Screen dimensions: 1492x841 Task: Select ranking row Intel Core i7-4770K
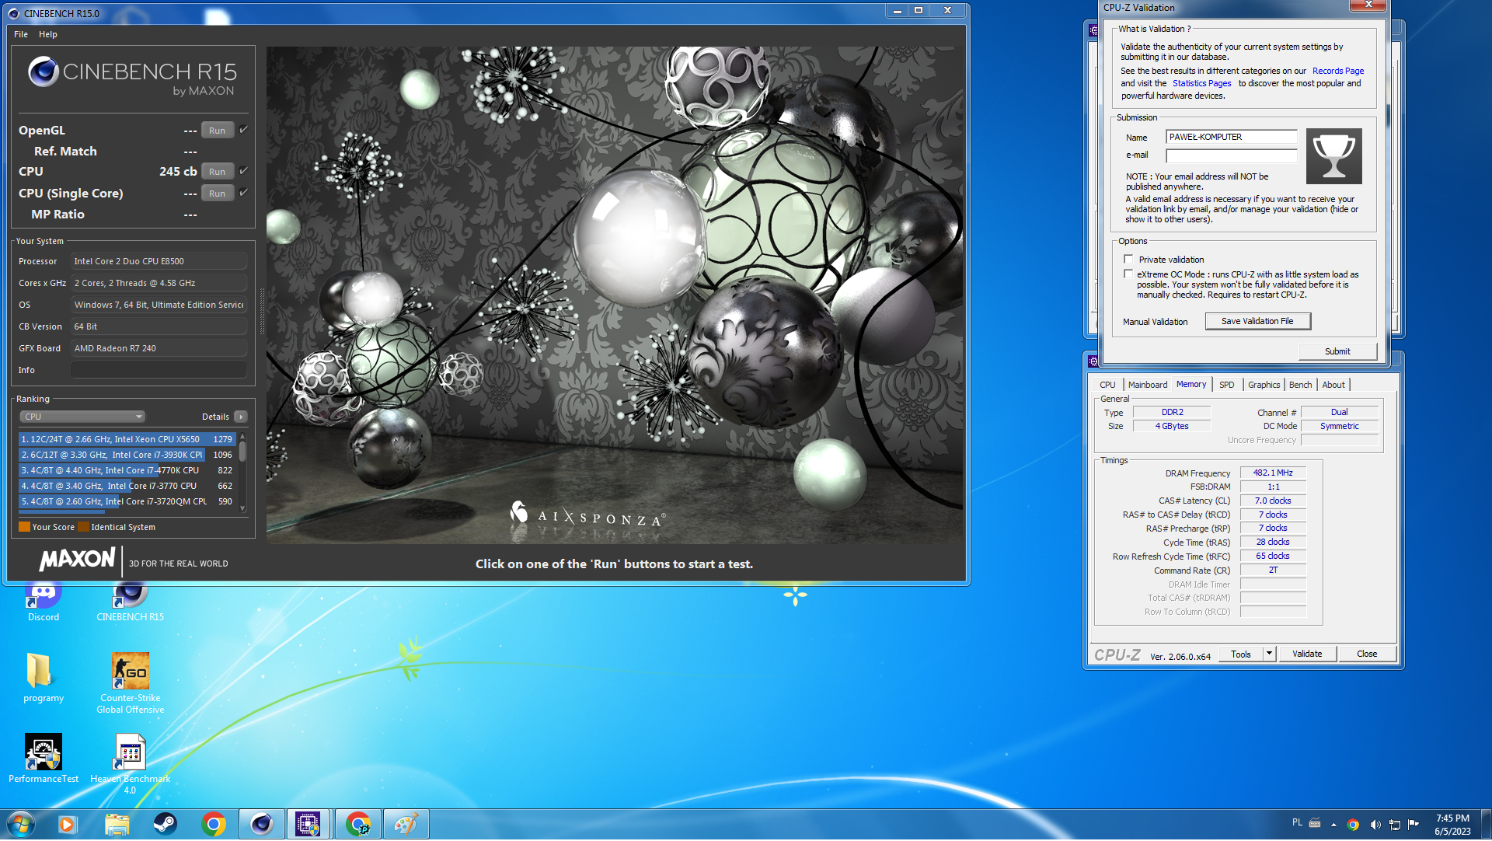tap(127, 471)
